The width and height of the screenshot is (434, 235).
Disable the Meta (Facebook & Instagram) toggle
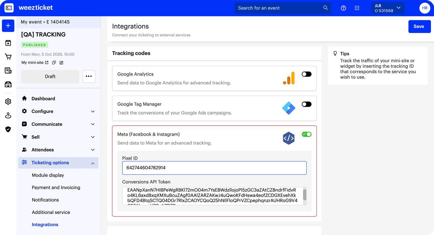tap(306, 134)
